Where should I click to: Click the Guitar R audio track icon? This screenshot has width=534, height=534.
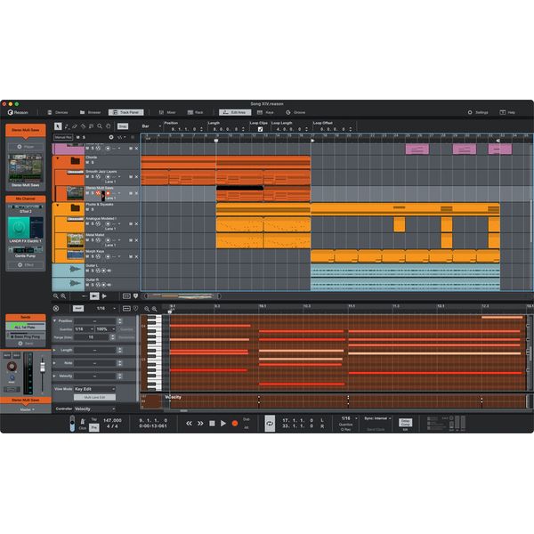point(75,283)
